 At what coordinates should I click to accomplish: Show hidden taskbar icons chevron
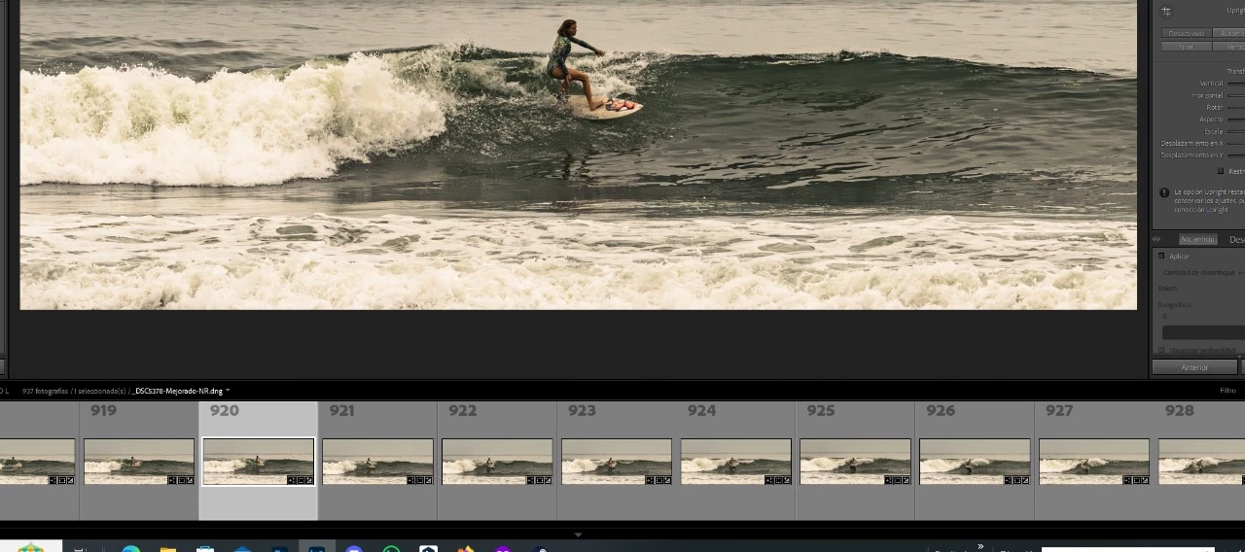tap(980, 547)
